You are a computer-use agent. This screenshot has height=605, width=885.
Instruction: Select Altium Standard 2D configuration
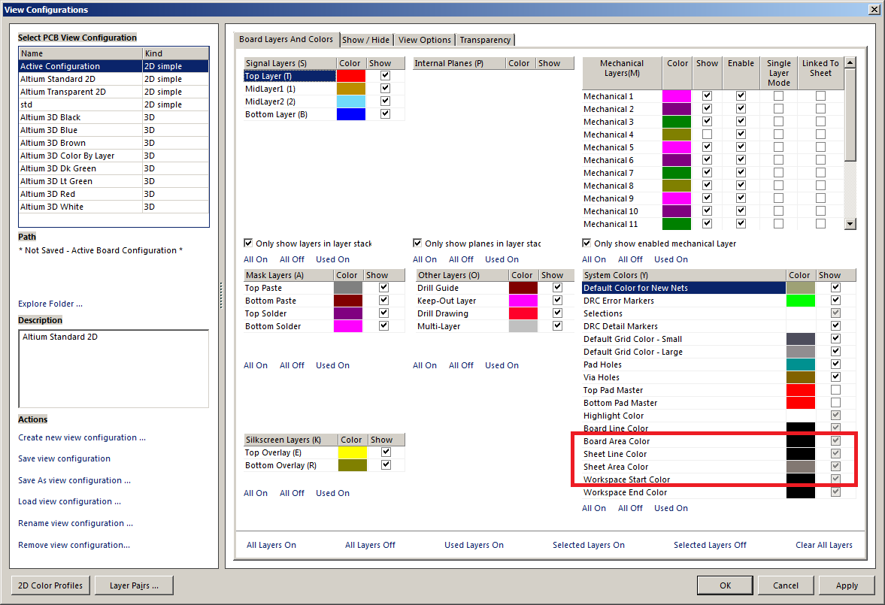114,79
